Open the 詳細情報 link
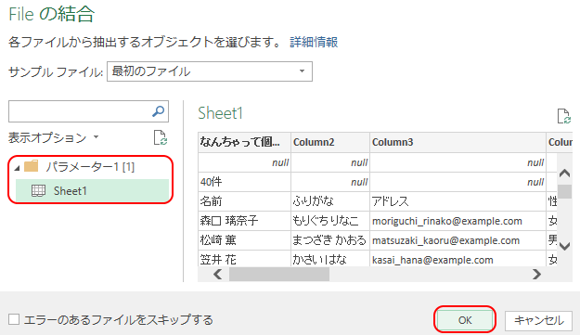Viewport: 580px width, 335px height. click(x=314, y=42)
